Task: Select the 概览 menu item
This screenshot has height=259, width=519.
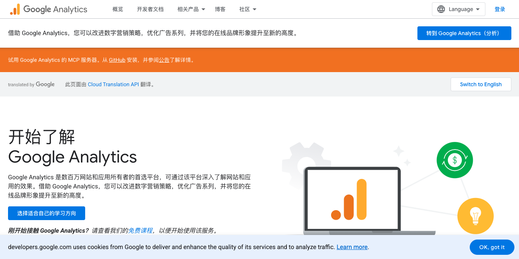Action: pos(118,9)
